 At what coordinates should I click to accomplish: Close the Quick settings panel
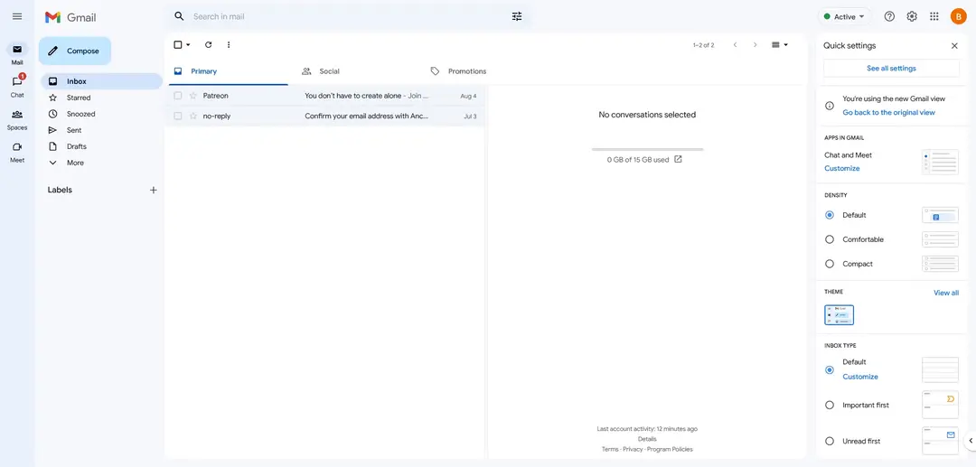point(954,45)
